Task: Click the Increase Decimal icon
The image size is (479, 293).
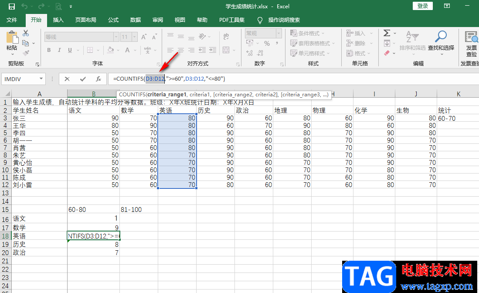Action: tap(250, 53)
